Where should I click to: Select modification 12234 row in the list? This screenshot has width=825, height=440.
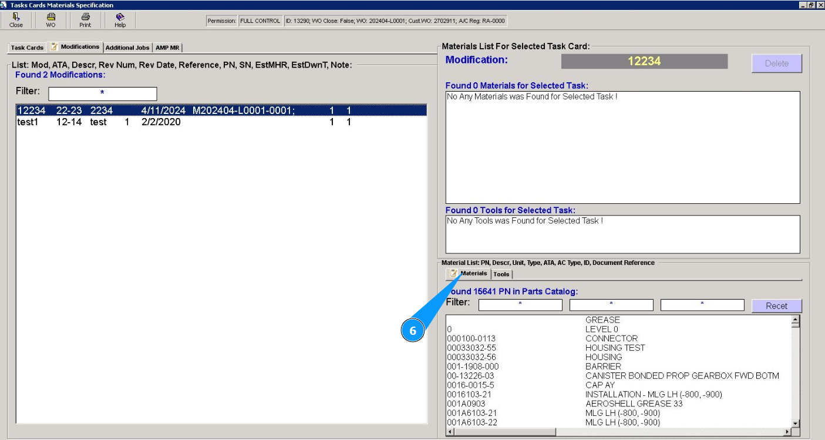point(221,110)
